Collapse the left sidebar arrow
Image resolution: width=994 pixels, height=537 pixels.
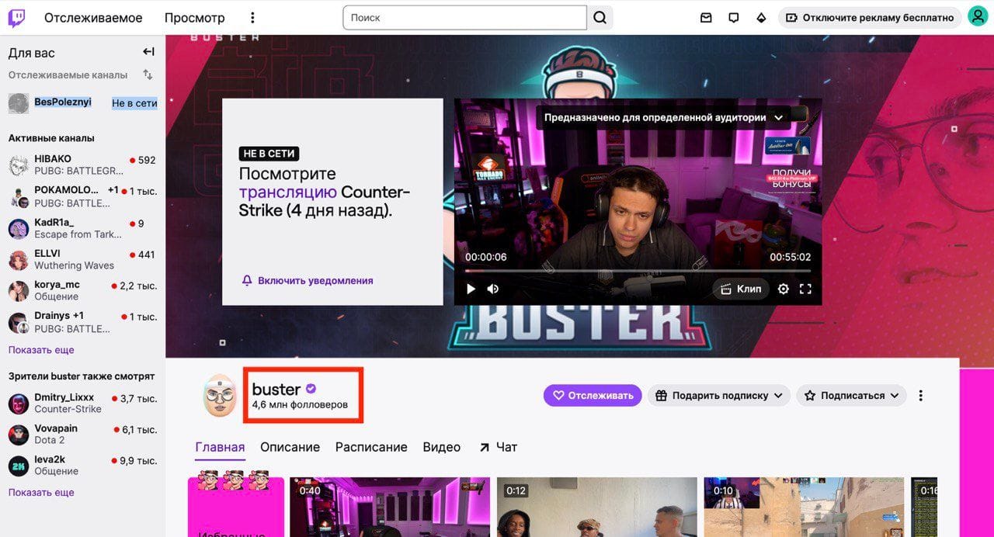[x=148, y=51]
